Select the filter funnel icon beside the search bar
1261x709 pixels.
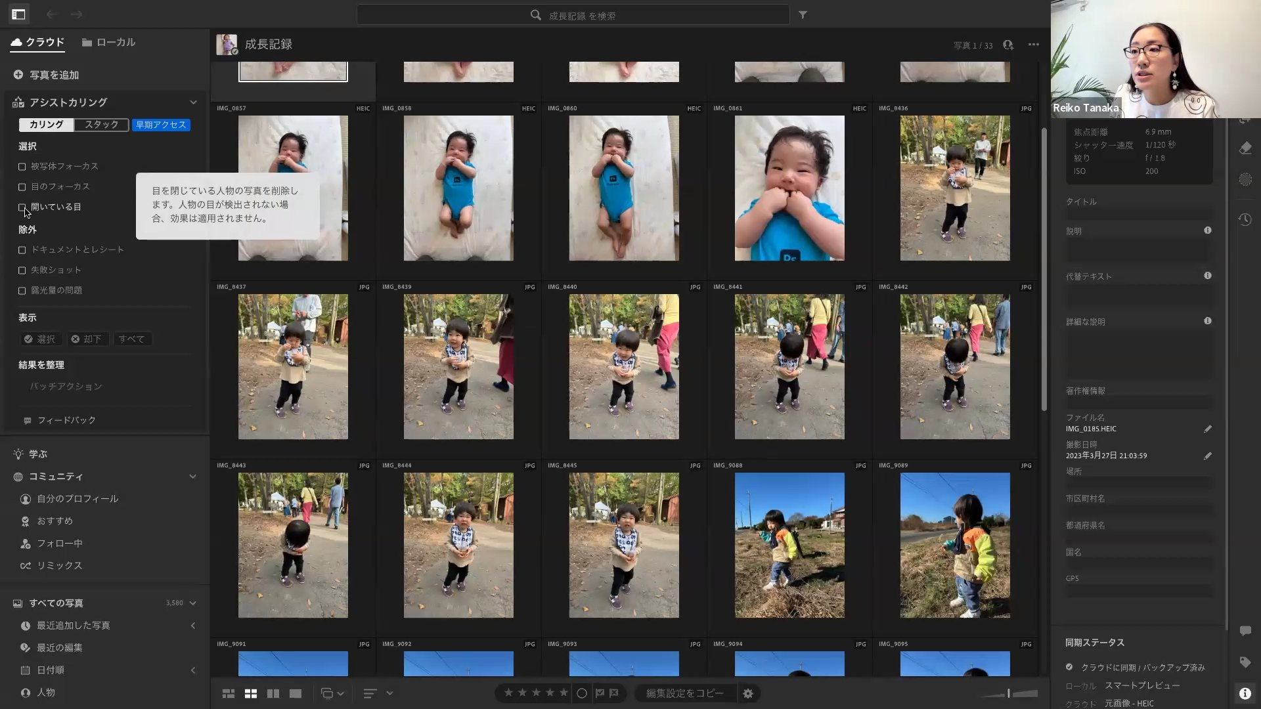point(803,14)
